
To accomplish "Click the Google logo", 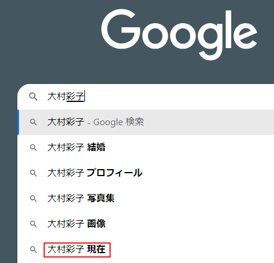I will coord(179,34).
